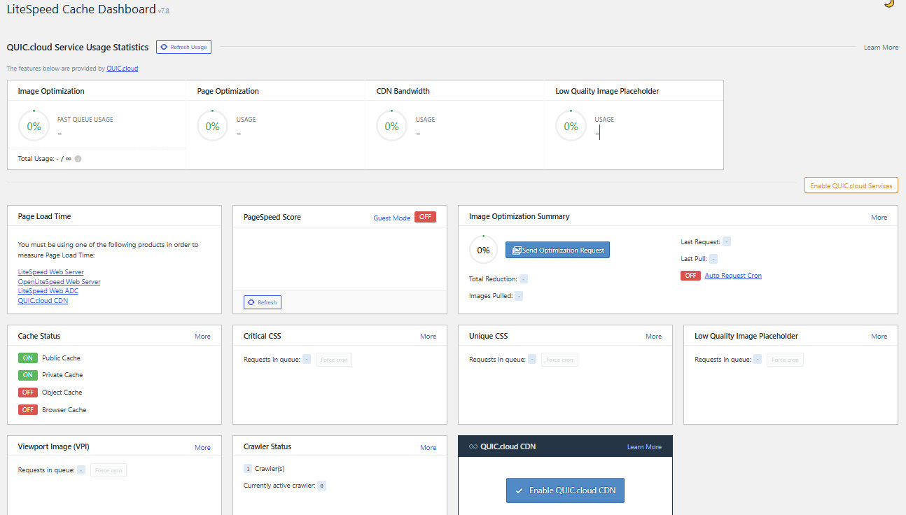Toggle Guest Mode OFF switch

coord(424,217)
